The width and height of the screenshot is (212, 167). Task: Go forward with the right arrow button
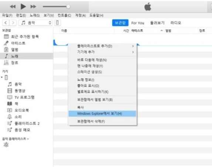tap(13, 23)
